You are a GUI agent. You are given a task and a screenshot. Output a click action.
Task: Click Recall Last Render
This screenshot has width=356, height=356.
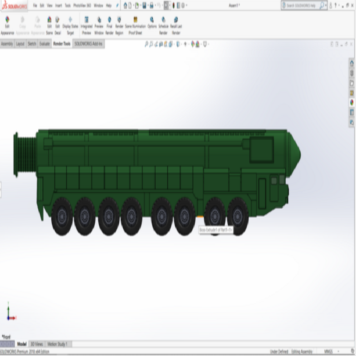pos(176,25)
